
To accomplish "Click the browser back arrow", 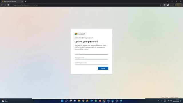I will (2, 5).
